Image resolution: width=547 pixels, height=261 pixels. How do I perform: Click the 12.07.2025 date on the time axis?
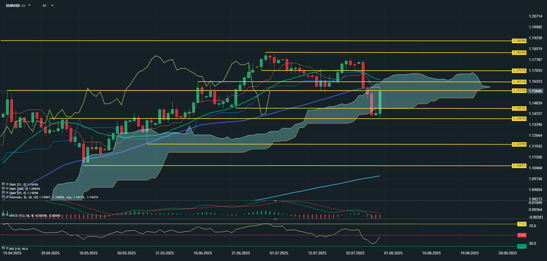(x=317, y=253)
